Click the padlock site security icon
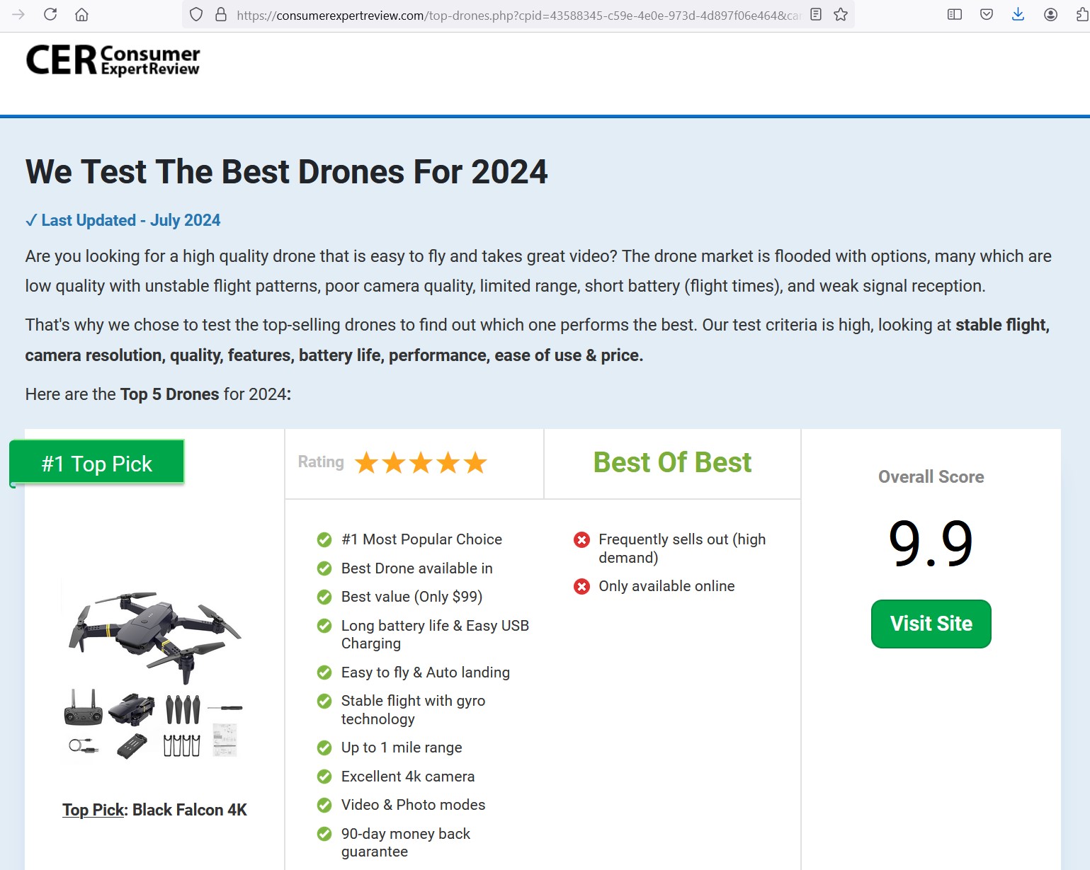Image resolution: width=1090 pixels, height=870 pixels. 221,15
